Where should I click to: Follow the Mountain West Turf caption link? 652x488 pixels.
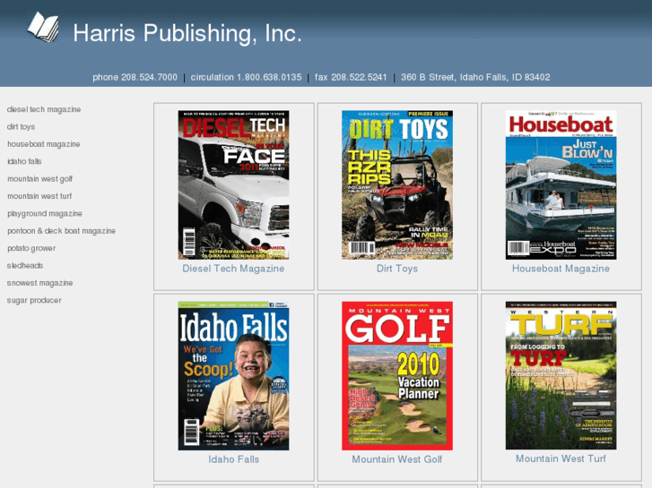(x=561, y=458)
